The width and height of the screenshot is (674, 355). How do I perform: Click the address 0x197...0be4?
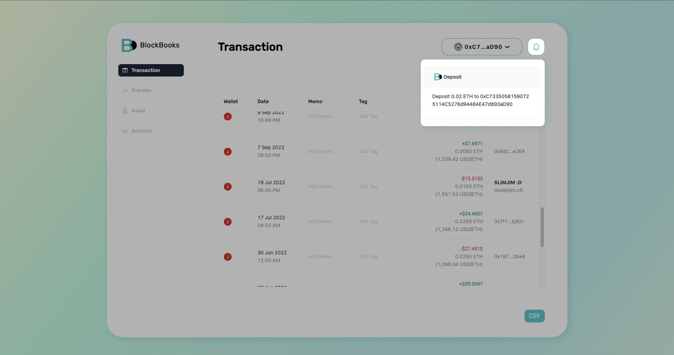click(510, 257)
